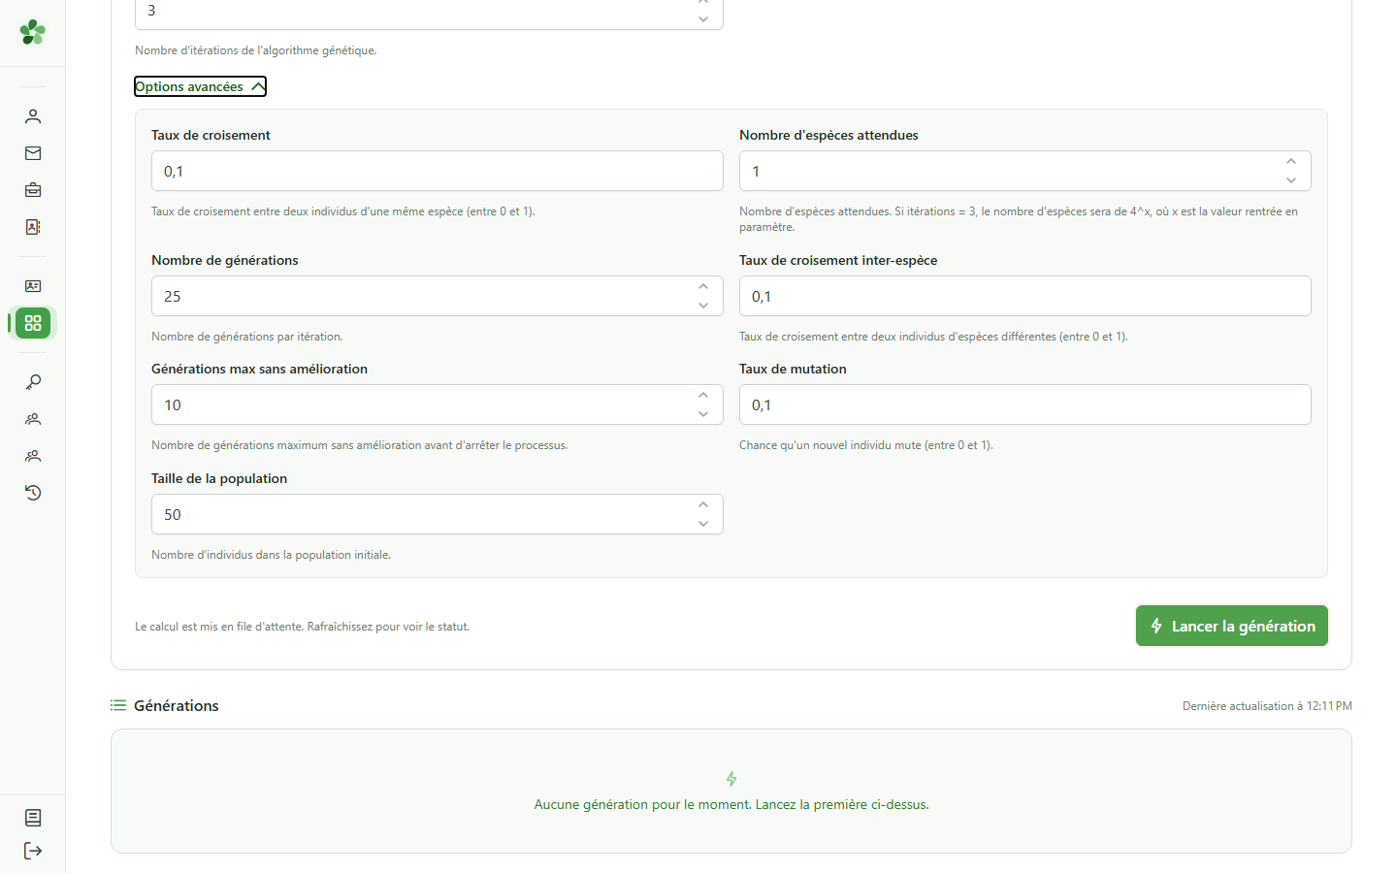
Task: Click 'Nombre d'individus dans la population initiale' hint
Action: tap(271, 555)
